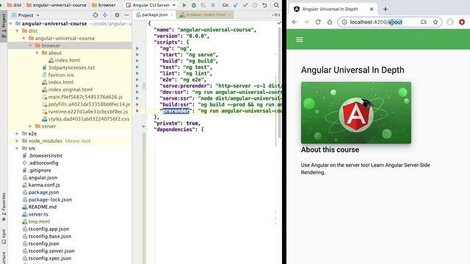
Task: Commit changes with Git checkmark
Action: (x=245, y=5)
